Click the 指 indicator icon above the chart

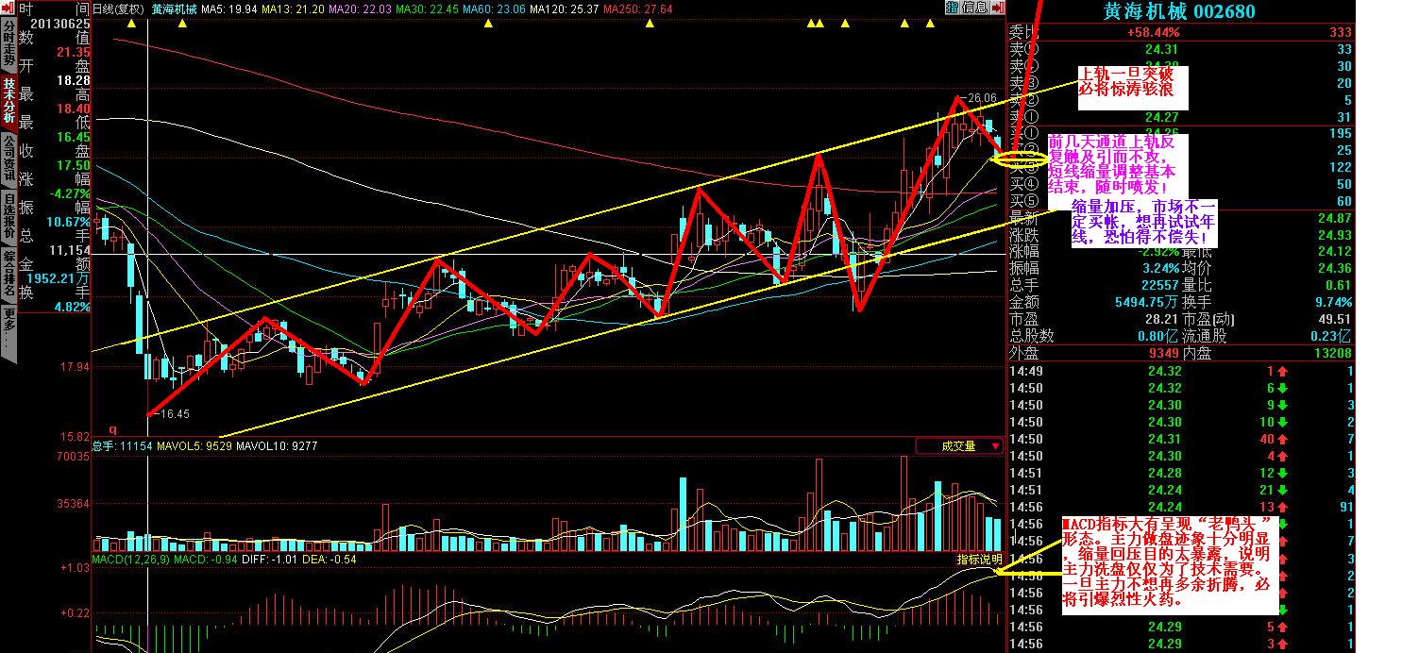[x=952, y=8]
